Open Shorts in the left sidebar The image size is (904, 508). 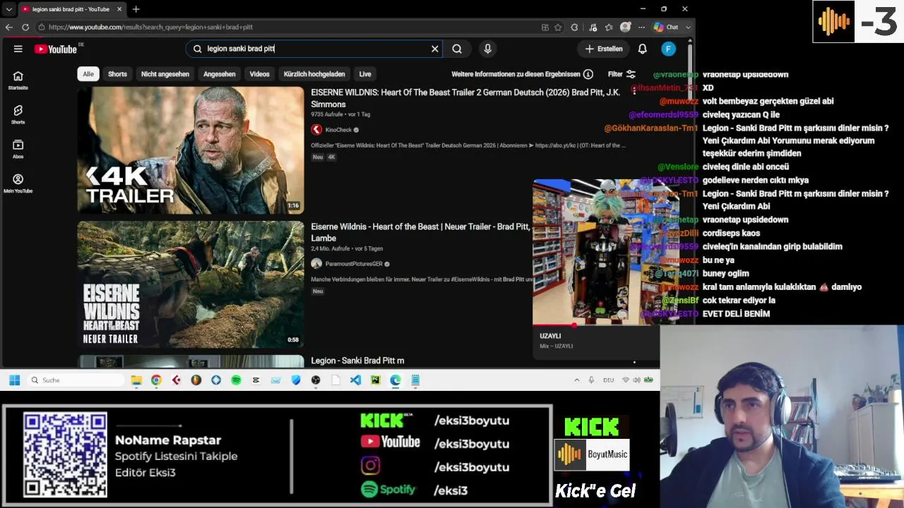(x=18, y=115)
